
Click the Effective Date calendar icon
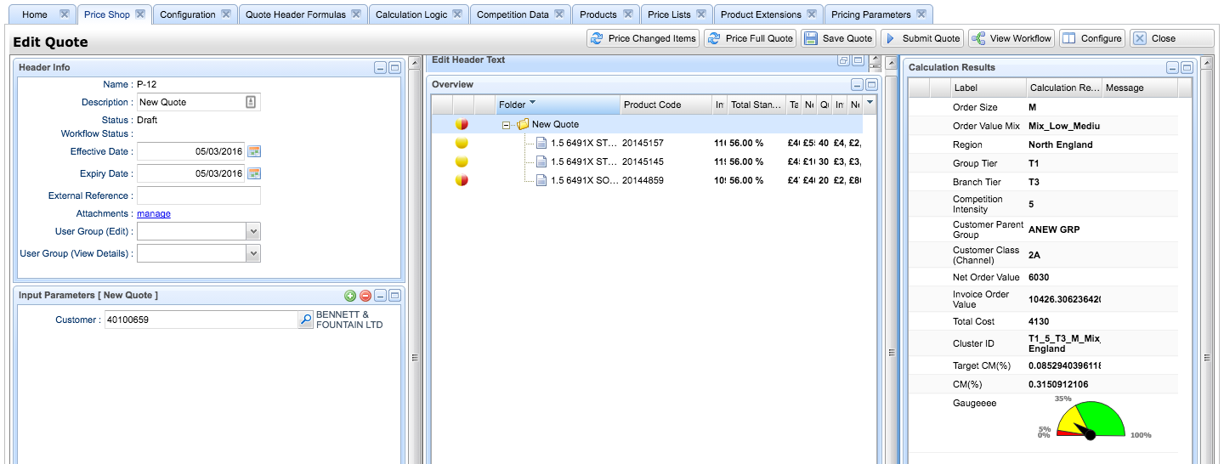point(253,151)
